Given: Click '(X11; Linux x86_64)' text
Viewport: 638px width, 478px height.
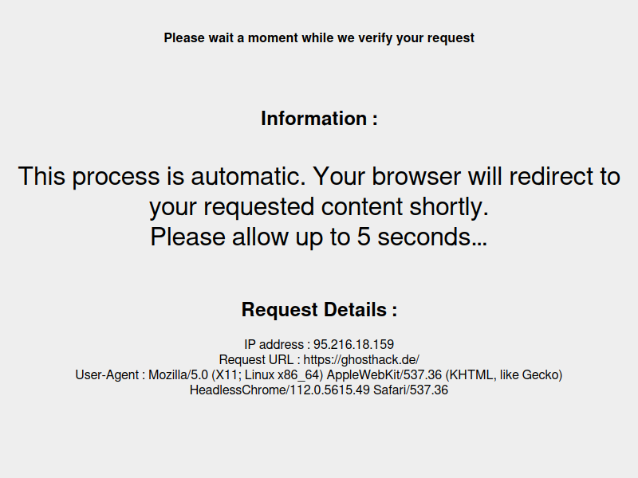Looking at the screenshot, I should [x=267, y=374].
